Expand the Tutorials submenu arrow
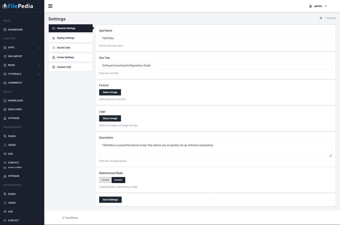Image resolution: width=340 pixels, height=225 pixels. click(39, 74)
